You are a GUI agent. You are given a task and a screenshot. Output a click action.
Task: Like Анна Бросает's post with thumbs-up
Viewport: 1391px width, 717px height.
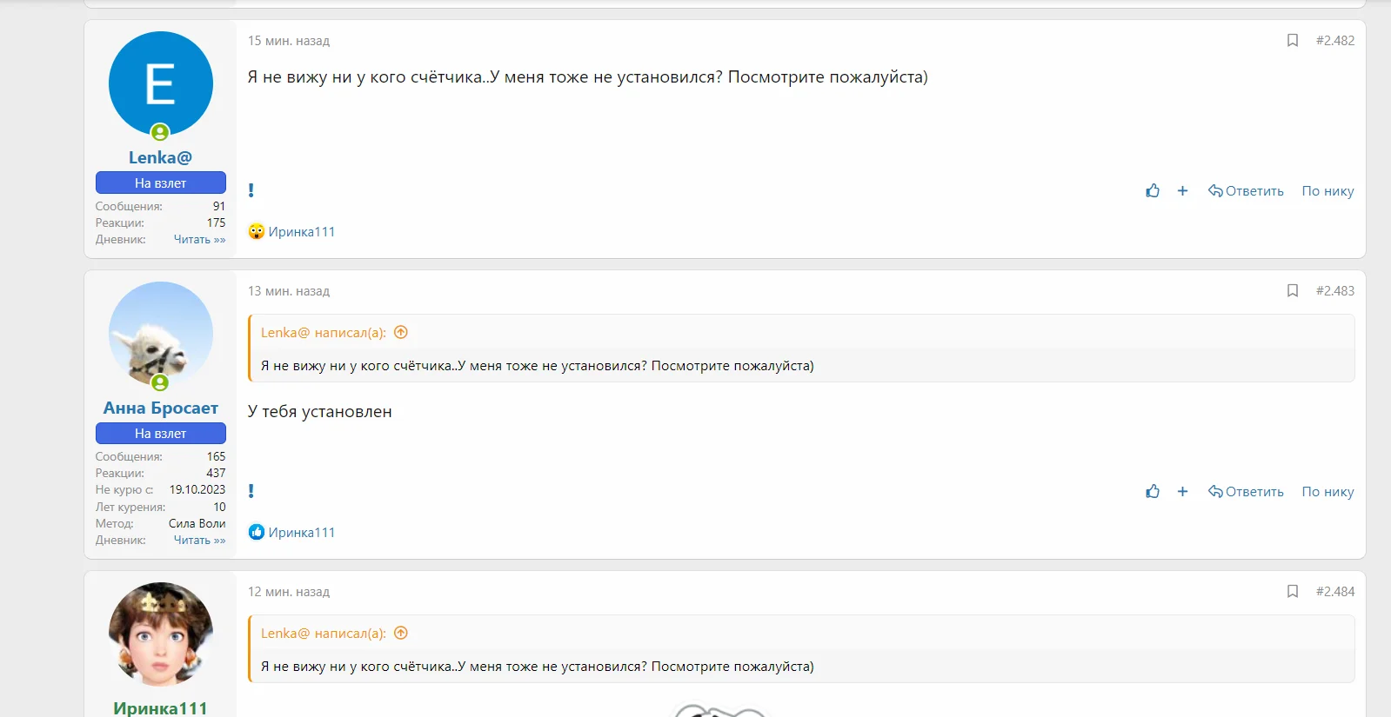pos(1153,491)
